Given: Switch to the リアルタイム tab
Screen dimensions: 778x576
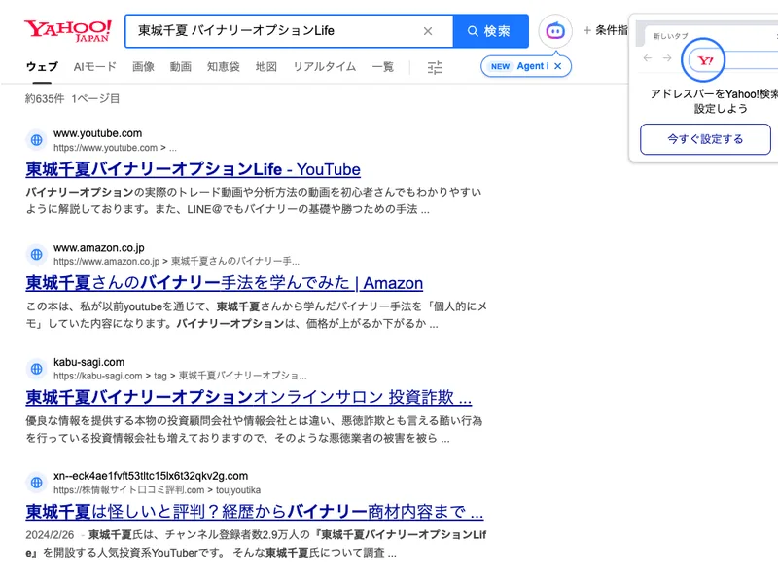Looking at the screenshot, I should 325,66.
